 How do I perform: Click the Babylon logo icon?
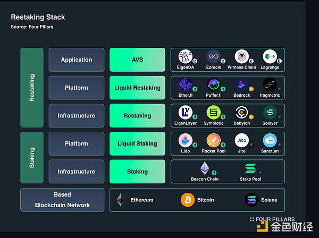pyautogui.click(x=242, y=113)
